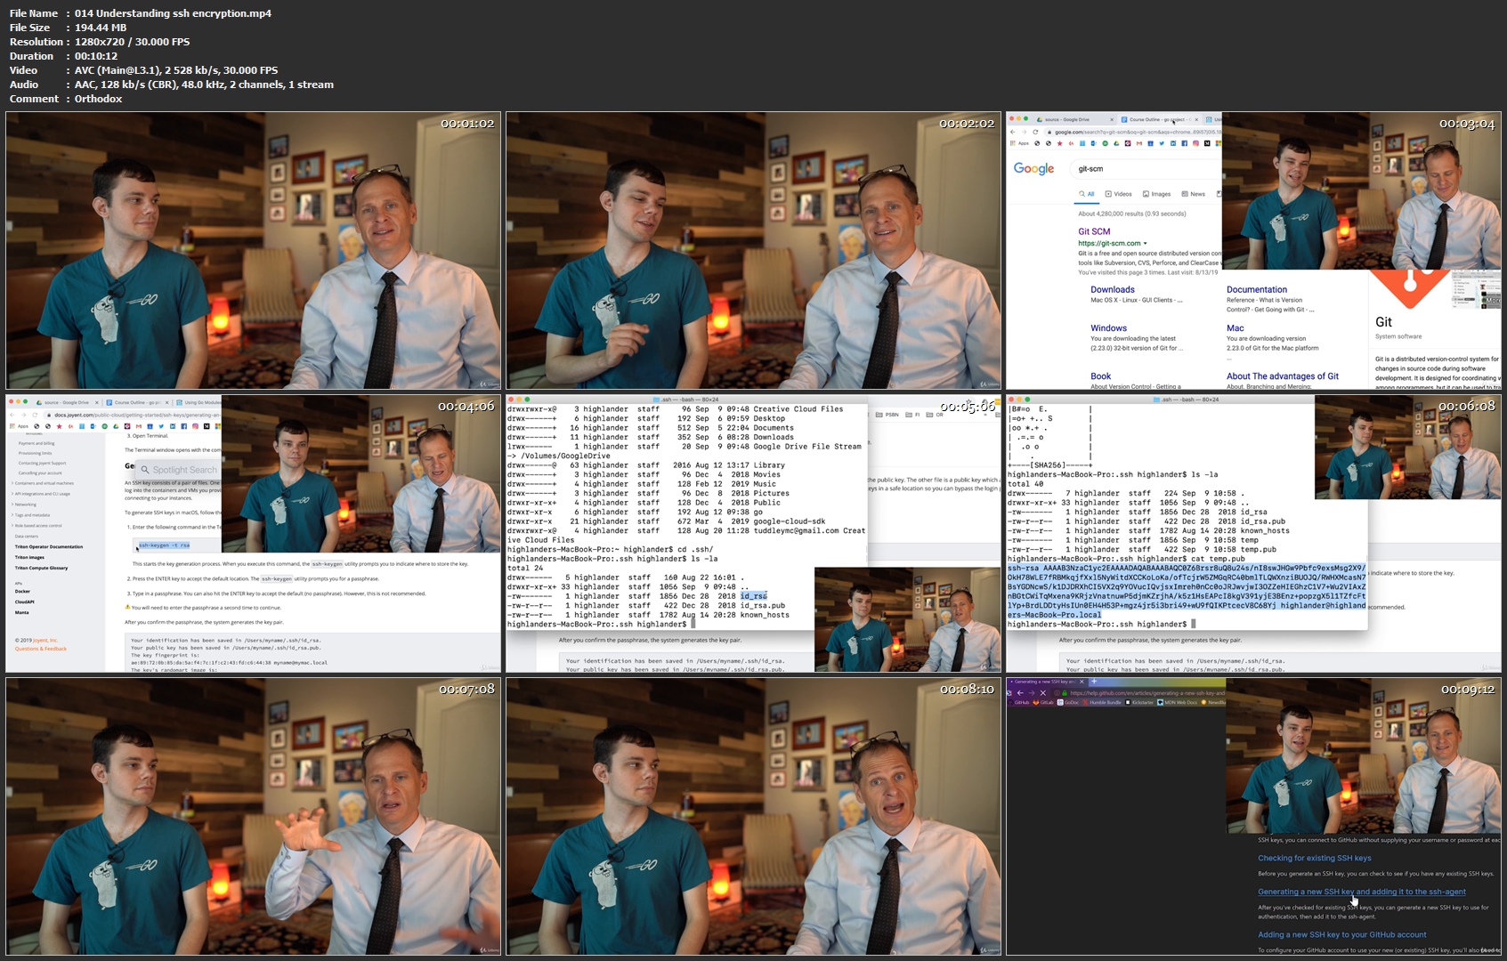Select the All search tab on Google
Screen dimensions: 1507x961
1087,193
